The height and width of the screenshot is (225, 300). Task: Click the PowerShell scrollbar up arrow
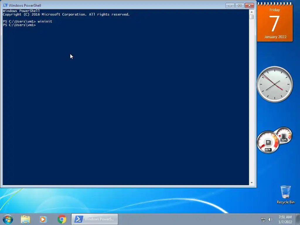click(x=252, y=12)
